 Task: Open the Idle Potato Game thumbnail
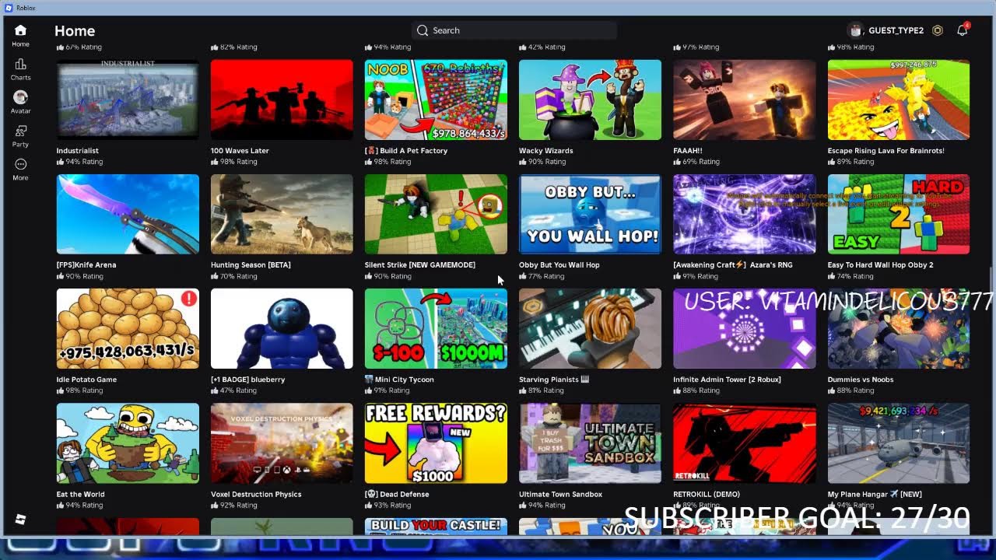[x=128, y=328]
